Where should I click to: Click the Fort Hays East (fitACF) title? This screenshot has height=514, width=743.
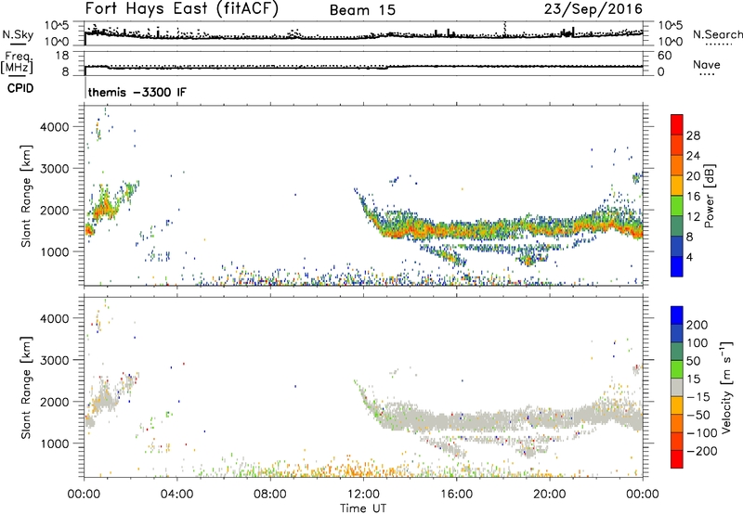click(182, 9)
